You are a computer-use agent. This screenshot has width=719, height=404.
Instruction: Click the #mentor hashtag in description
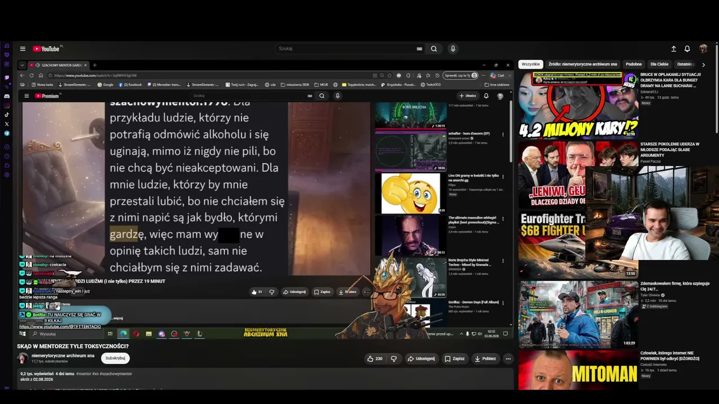click(83, 374)
